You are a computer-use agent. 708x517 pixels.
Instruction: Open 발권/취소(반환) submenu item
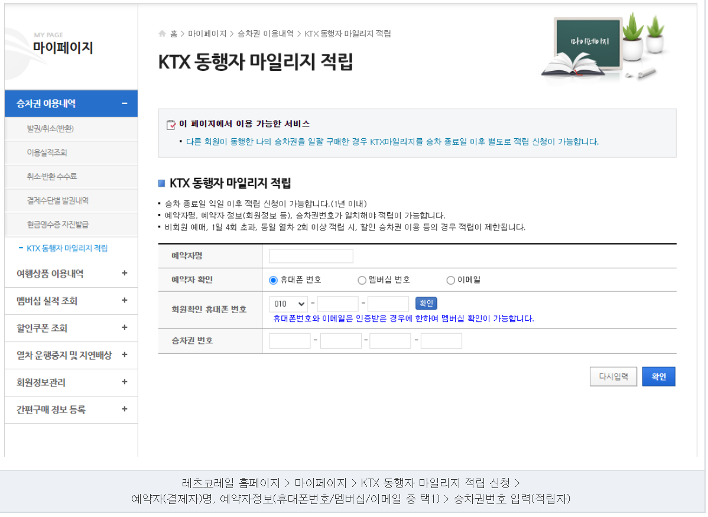click(x=50, y=129)
